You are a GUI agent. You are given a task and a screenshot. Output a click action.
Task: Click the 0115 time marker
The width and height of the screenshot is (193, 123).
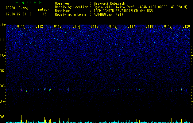95,26
